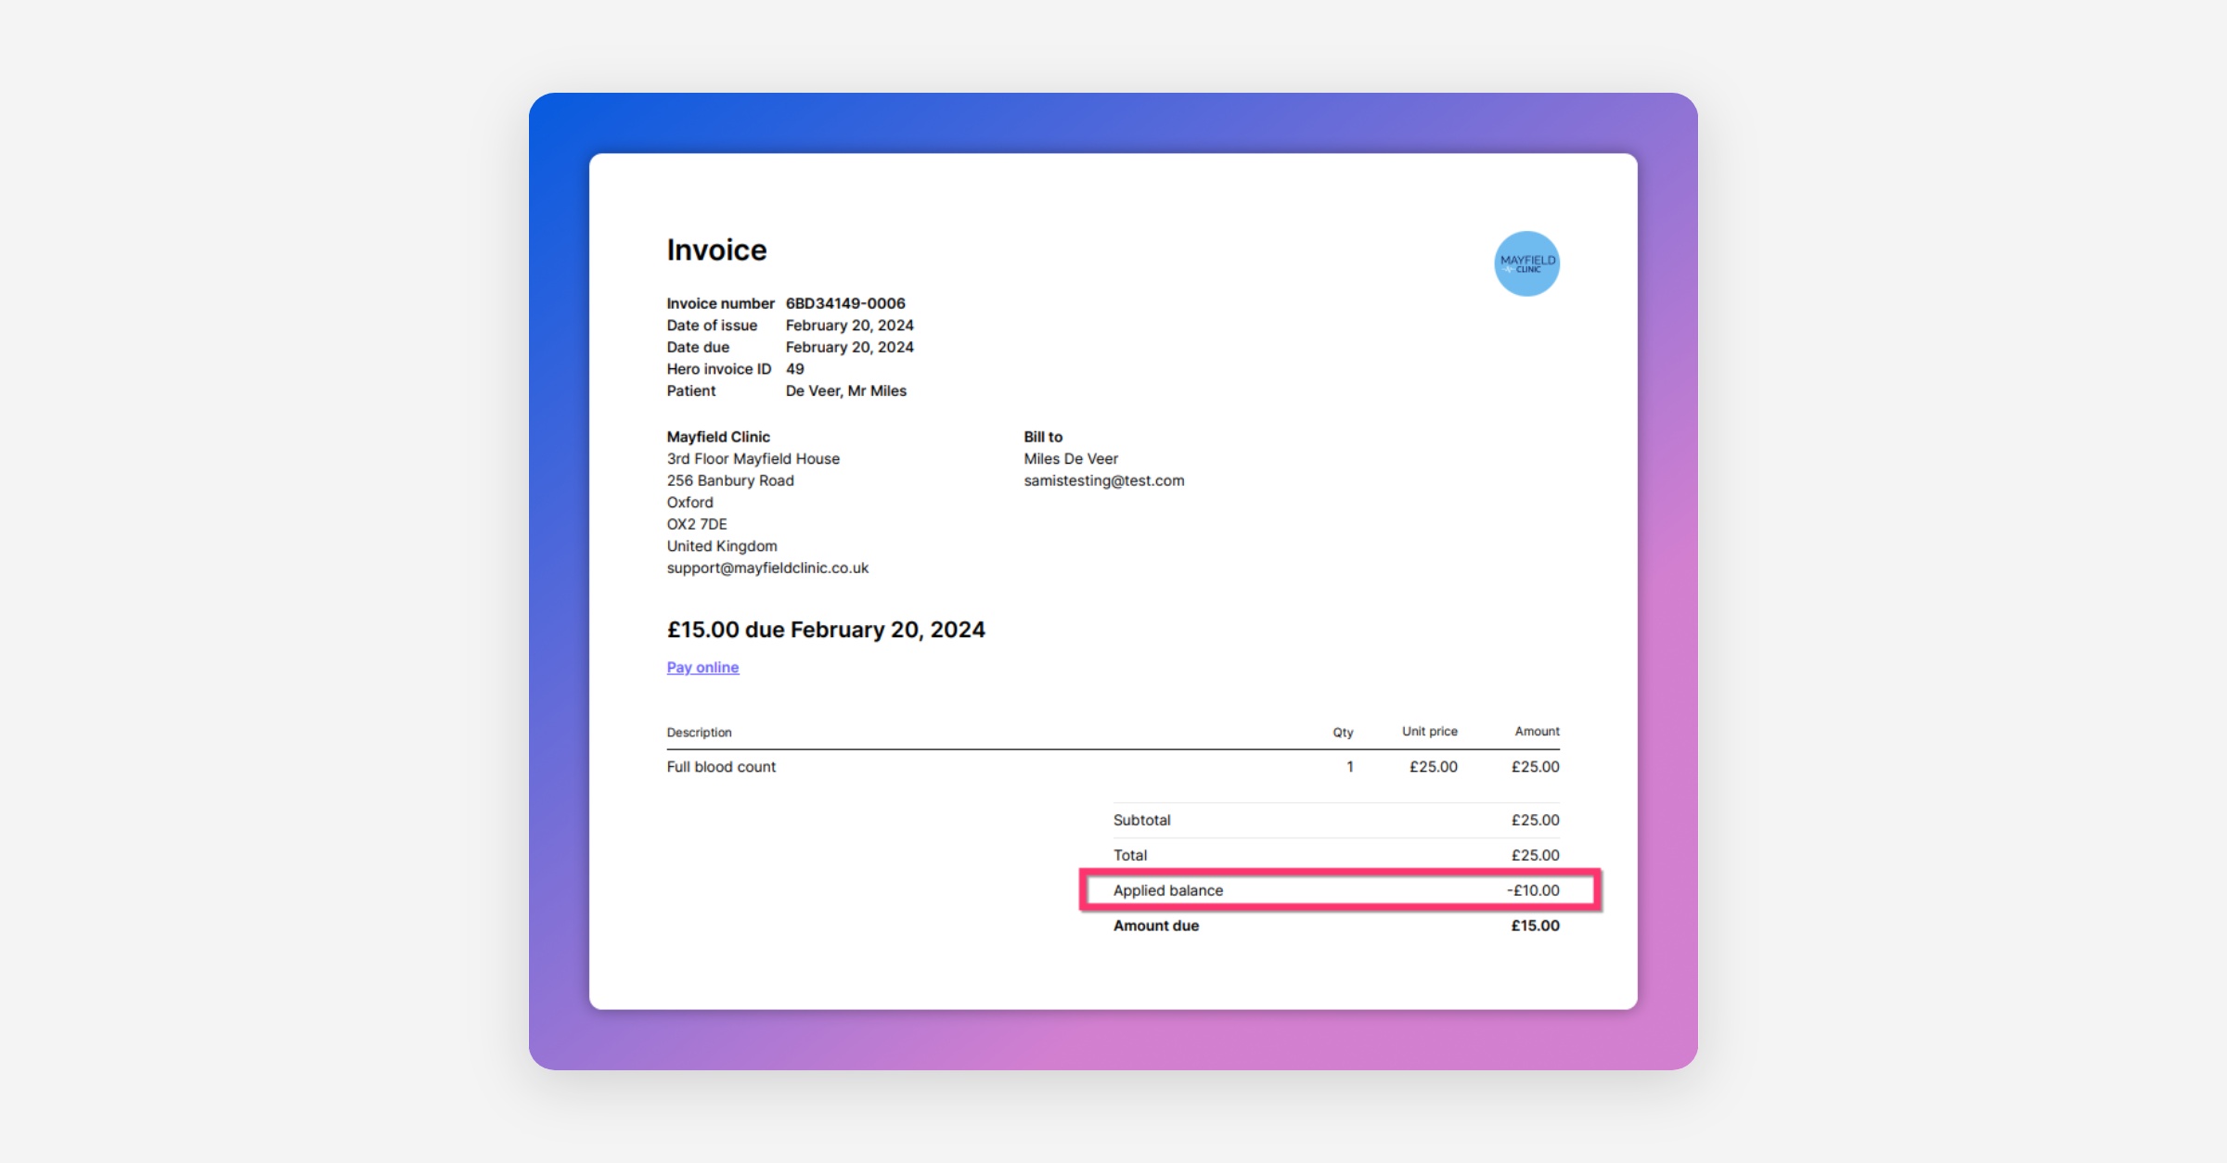Image resolution: width=2227 pixels, height=1163 pixels.
Task: Click the Bill to label
Action: click(1043, 437)
